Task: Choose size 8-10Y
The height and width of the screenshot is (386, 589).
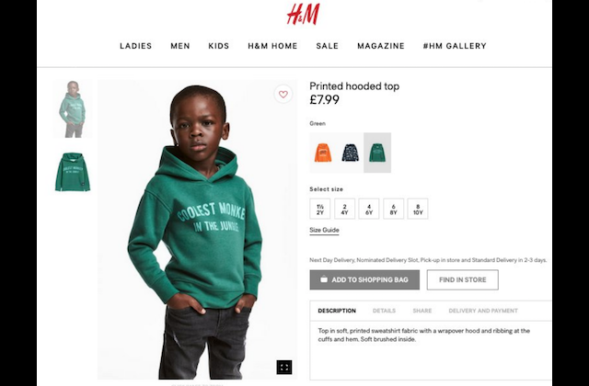Action: (x=418, y=209)
